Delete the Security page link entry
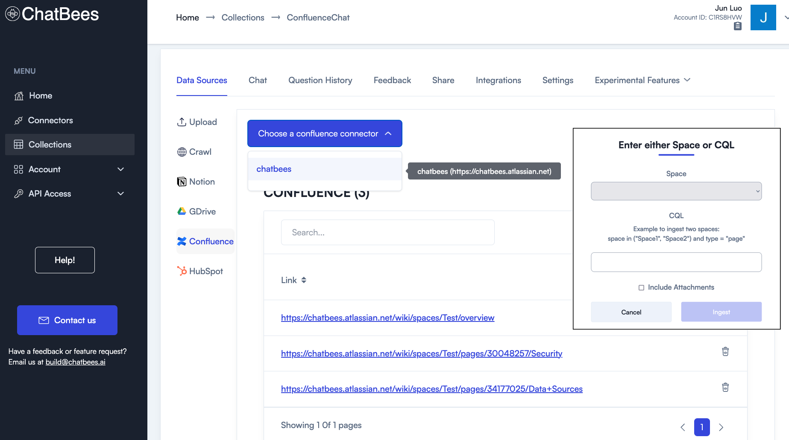 (x=725, y=352)
